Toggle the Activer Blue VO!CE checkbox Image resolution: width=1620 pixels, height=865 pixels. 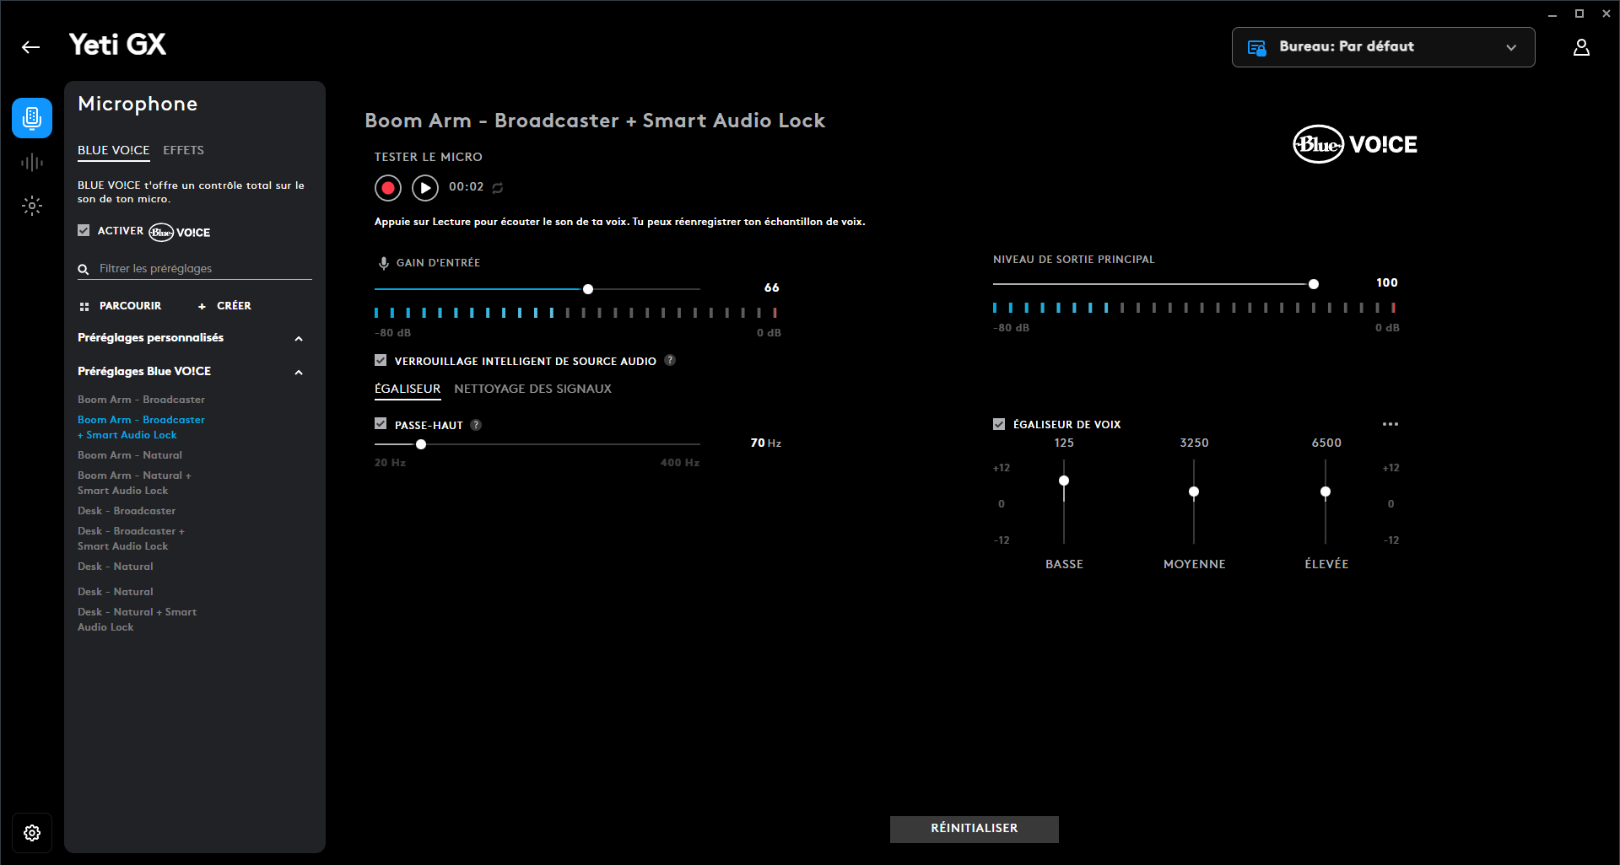tap(84, 230)
